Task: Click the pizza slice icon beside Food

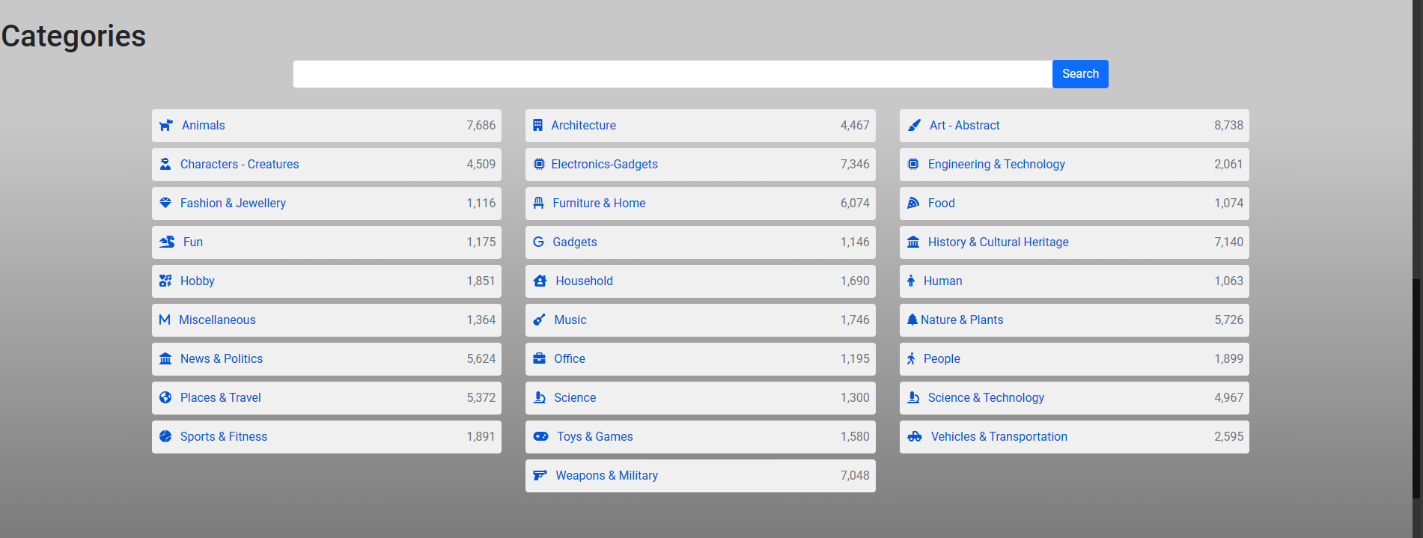Action: click(x=913, y=204)
